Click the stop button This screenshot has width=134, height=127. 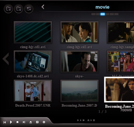(17, 122)
